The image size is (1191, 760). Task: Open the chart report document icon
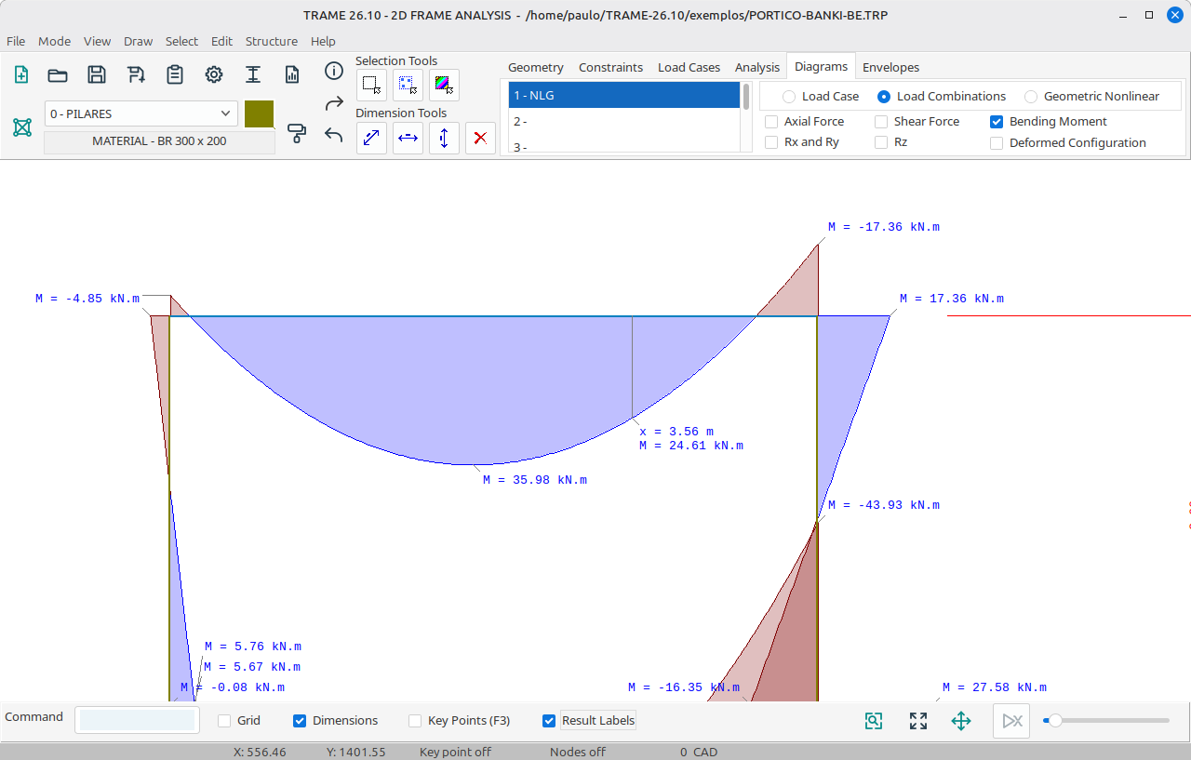(292, 75)
